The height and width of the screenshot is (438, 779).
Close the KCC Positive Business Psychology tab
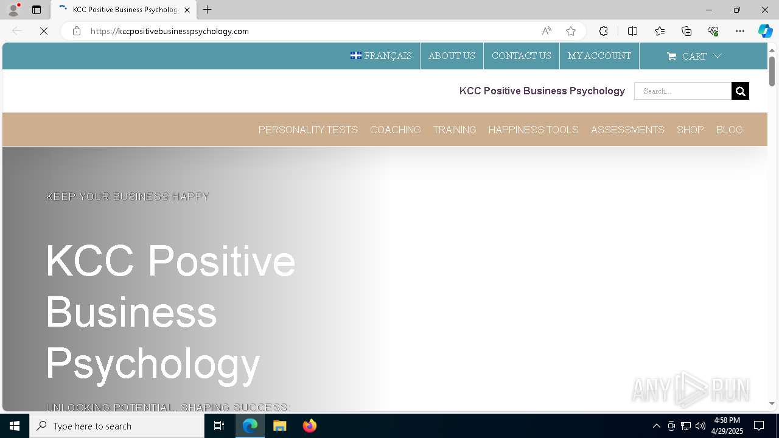tap(187, 10)
